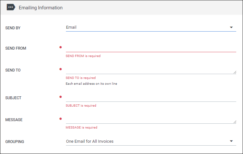Screen dimensions: 243x154
Task: Focus the SEND FROM input field
Action: click(x=151, y=48)
